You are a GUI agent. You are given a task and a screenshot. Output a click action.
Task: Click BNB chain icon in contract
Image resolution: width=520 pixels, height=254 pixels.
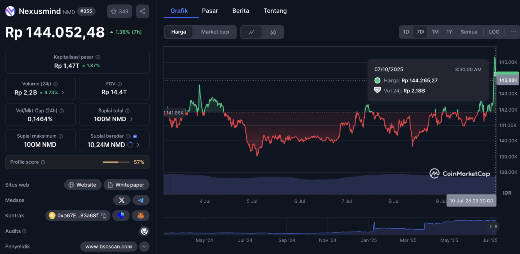click(52, 215)
